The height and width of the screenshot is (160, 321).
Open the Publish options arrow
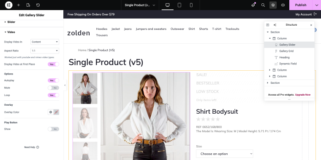(316, 5)
